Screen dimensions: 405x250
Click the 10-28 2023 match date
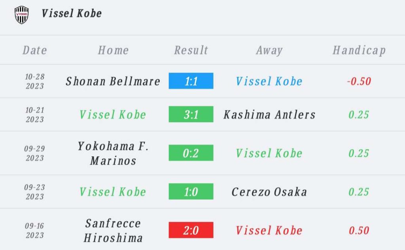coord(35,81)
